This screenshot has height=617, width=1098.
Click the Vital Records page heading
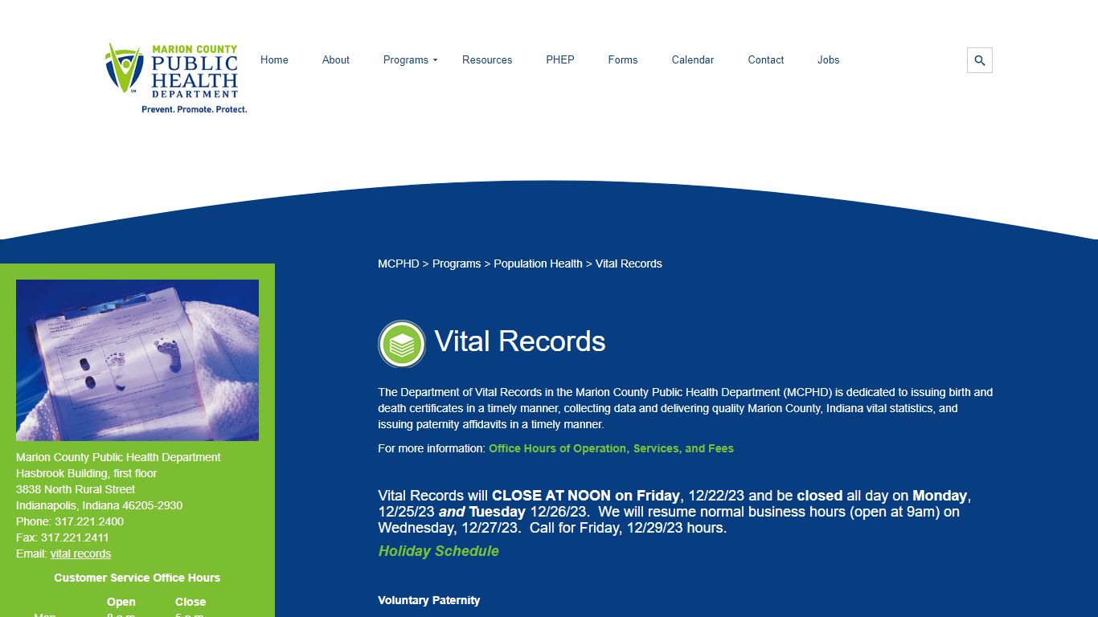point(520,341)
